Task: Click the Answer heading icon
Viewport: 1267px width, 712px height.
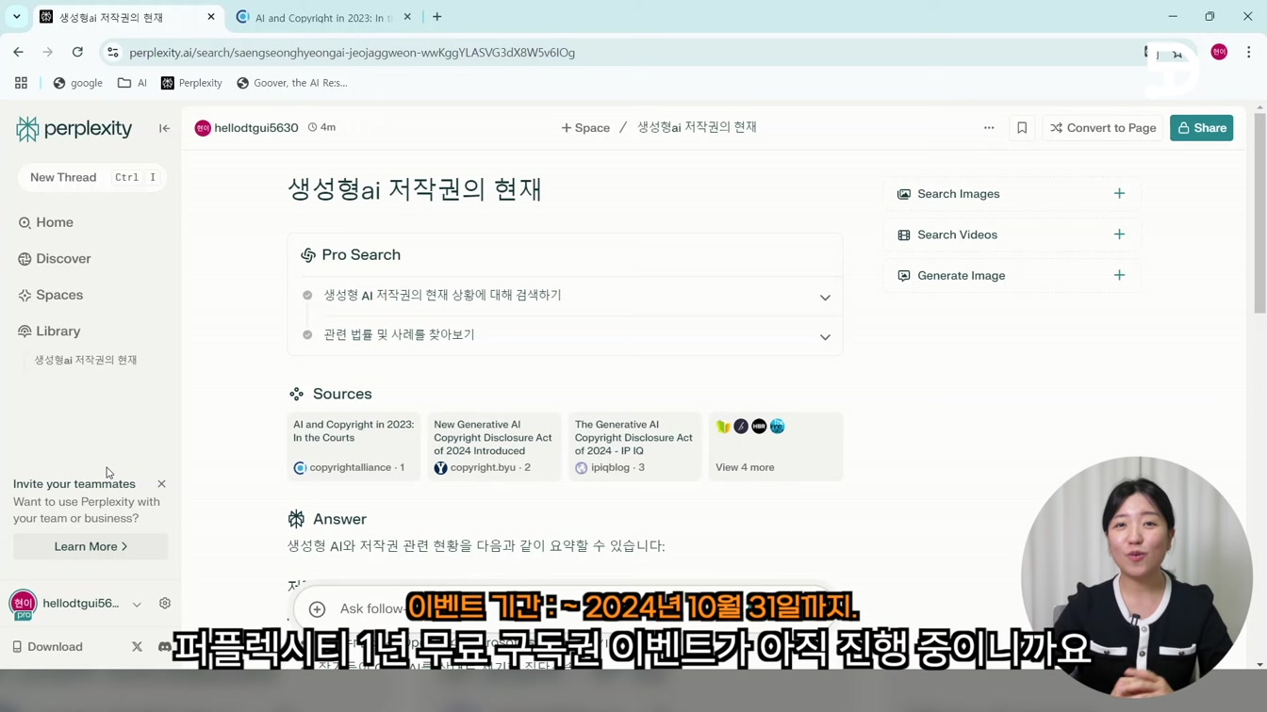Action: 296,519
